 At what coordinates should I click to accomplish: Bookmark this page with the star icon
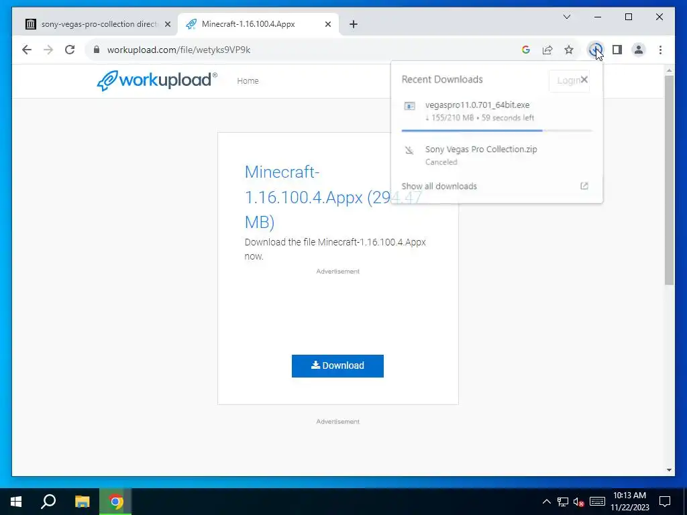(569, 50)
